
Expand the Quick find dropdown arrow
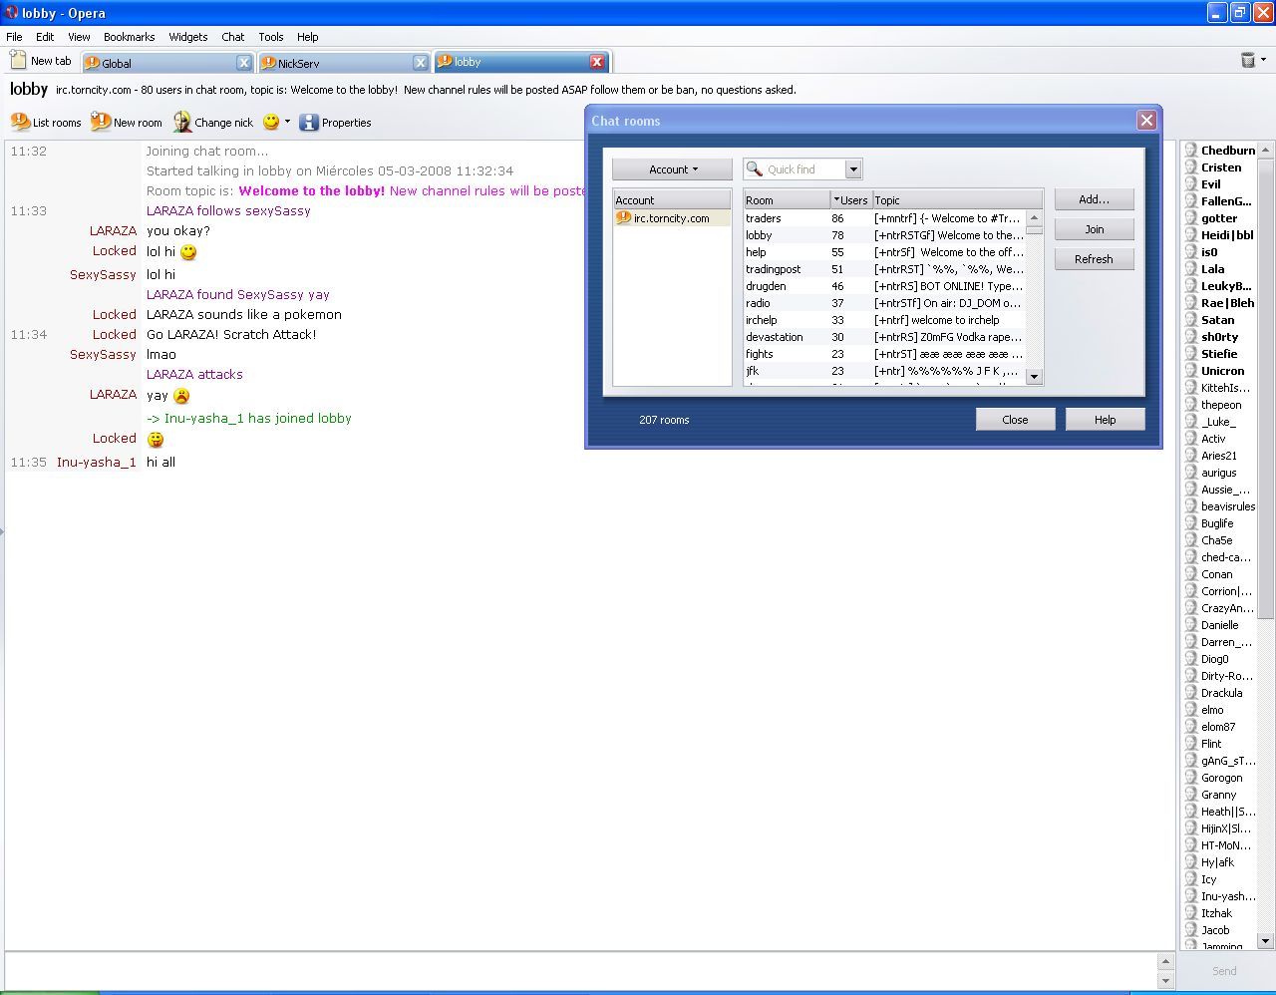[x=852, y=168]
